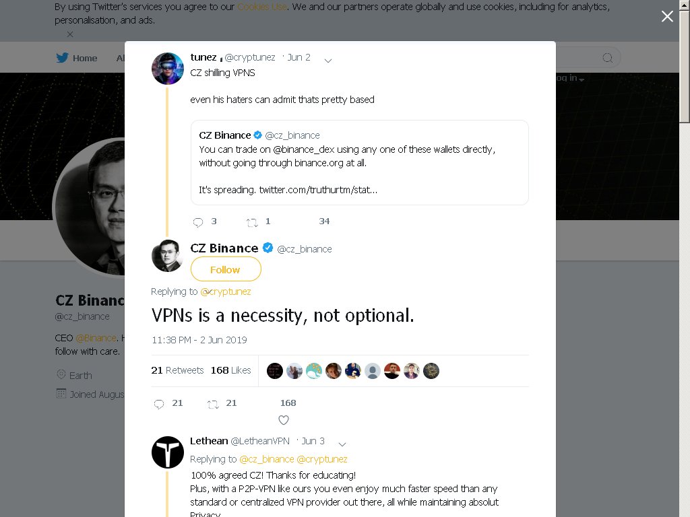Reply to CZ Binance's VPN tweet
This screenshot has width=690, height=517.
pyautogui.click(x=159, y=404)
